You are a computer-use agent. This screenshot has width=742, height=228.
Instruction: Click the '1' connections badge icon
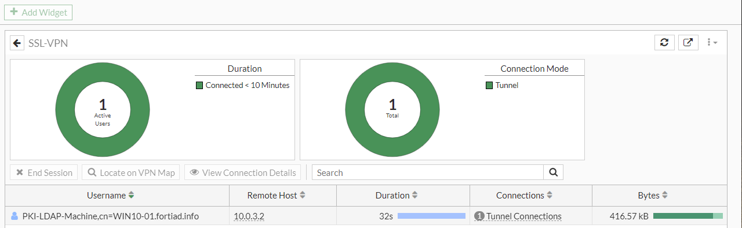(479, 216)
